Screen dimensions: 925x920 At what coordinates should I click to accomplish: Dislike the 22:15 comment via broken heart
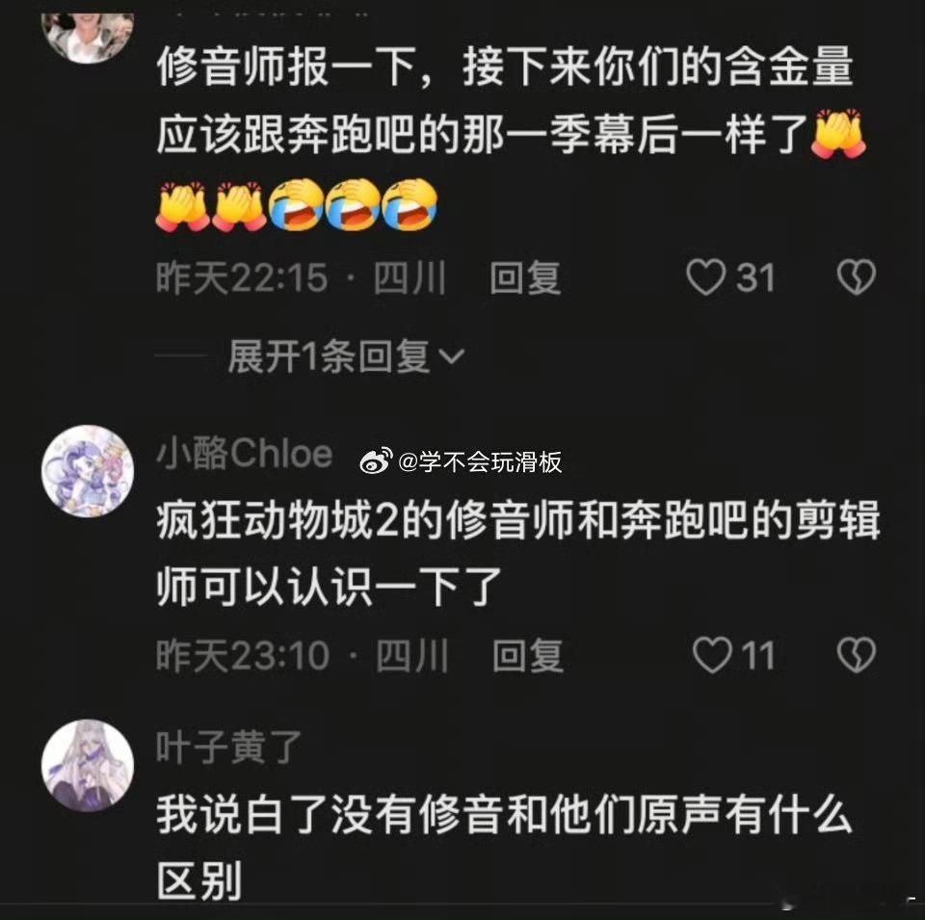pyautogui.click(x=857, y=277)
